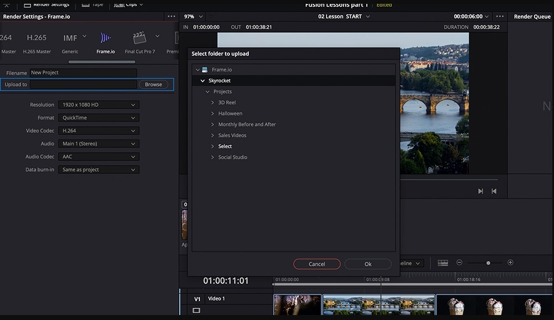Open the Data burn-in dropdown
This screenshot has height=320, width=554.
point(99,169)
